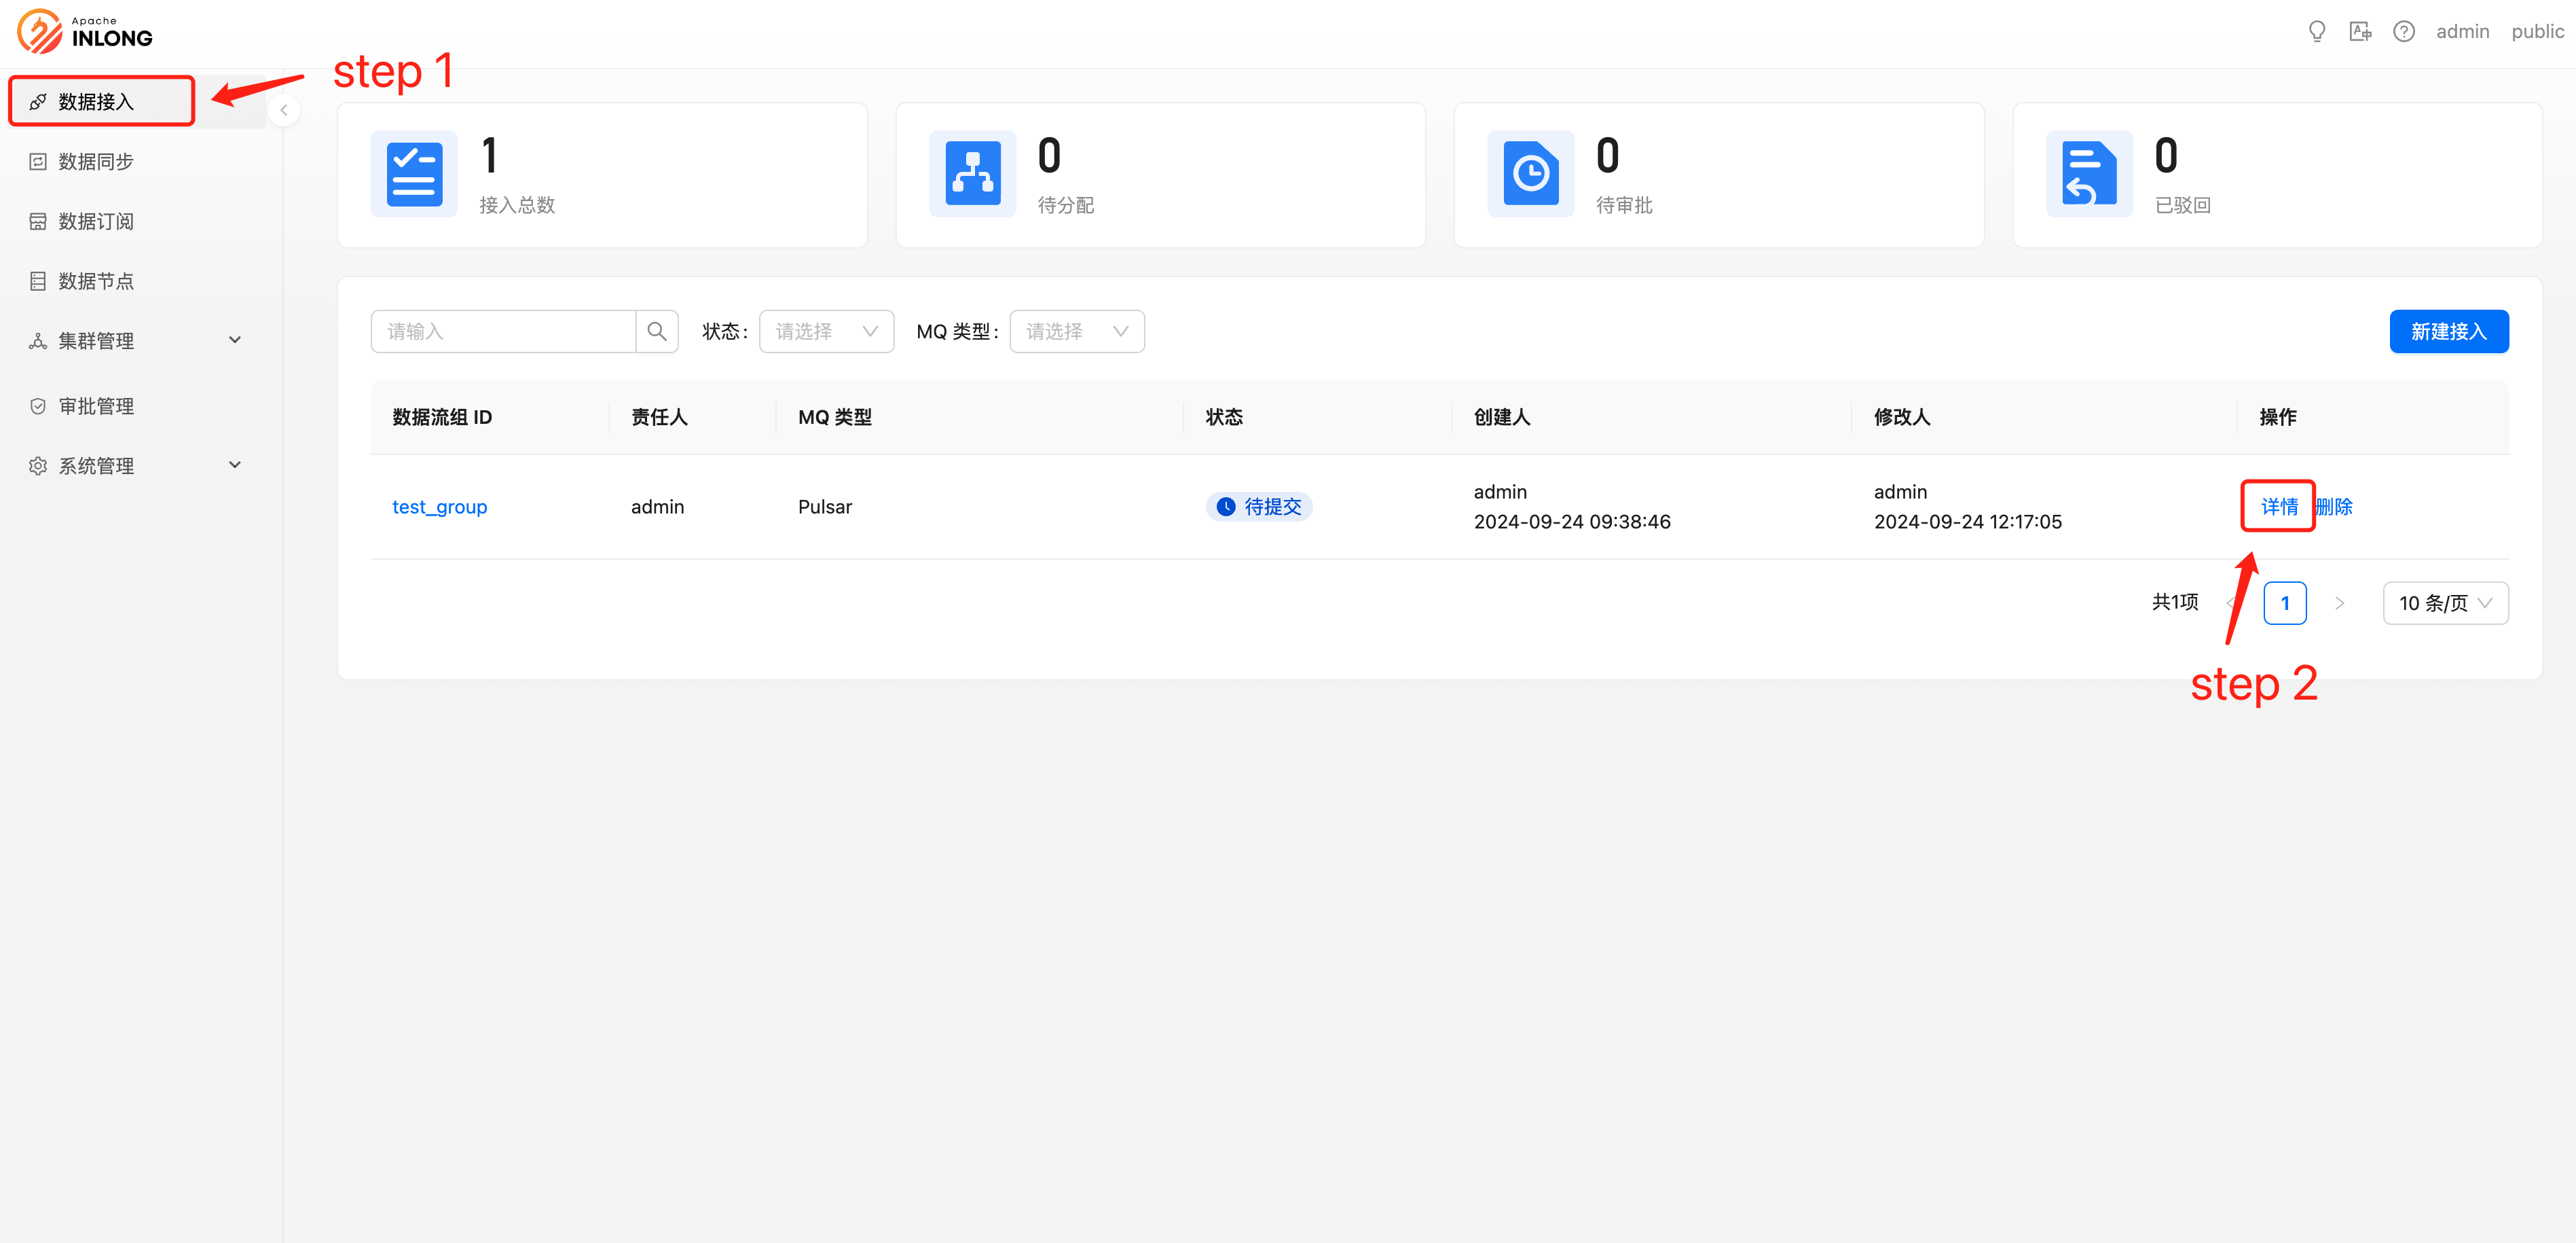This screenshot has height=1243, width=2576.
Task: Open the 状态 filter dropdown
Action: click(826, 331)
